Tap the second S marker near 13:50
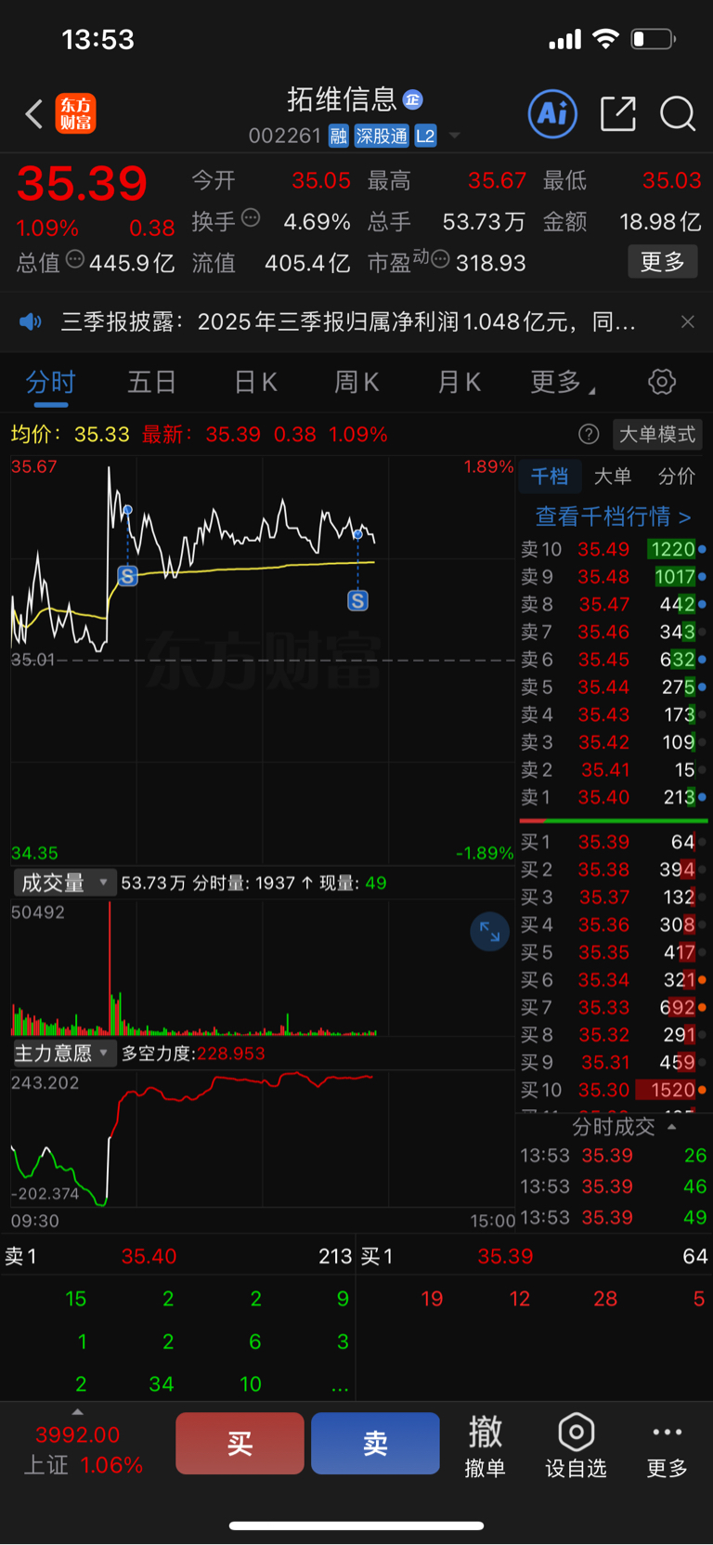The image size is (713, 1545). click(x=357, y=600)
